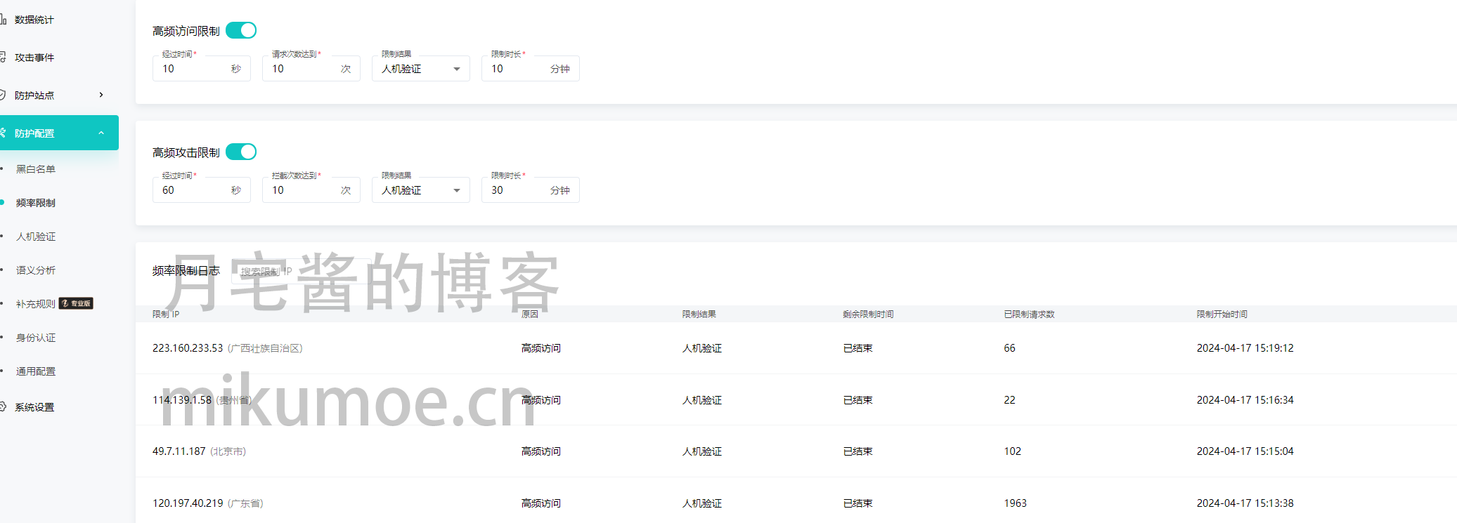Click timestamp 2024-04-17 15:19:12
1457x523 pixels.
(1245, 348)
